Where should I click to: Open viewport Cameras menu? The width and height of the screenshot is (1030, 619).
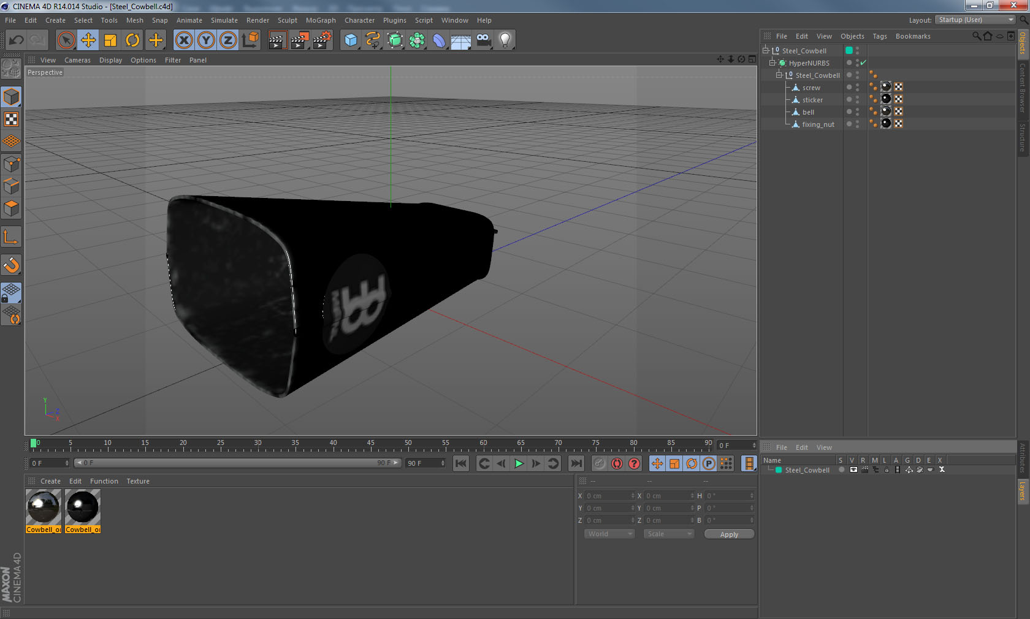coord(77,60)
